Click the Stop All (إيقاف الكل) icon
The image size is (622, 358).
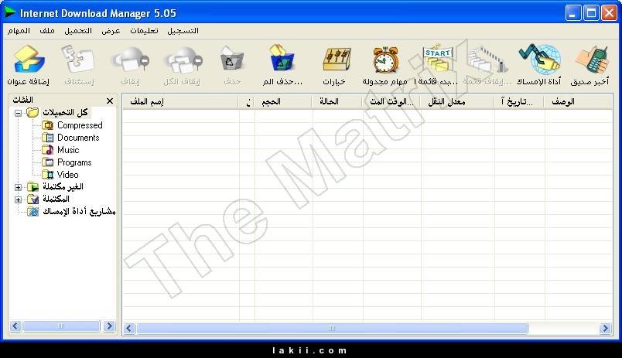183,60
